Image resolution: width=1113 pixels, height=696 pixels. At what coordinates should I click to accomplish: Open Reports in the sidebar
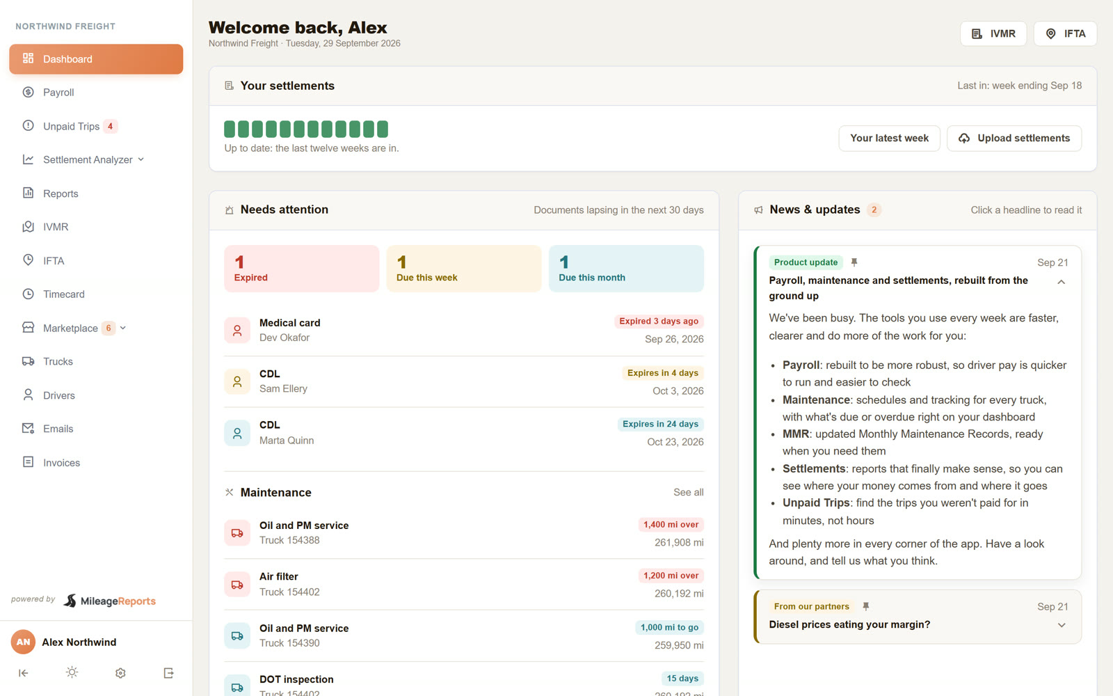click(96, 193)
